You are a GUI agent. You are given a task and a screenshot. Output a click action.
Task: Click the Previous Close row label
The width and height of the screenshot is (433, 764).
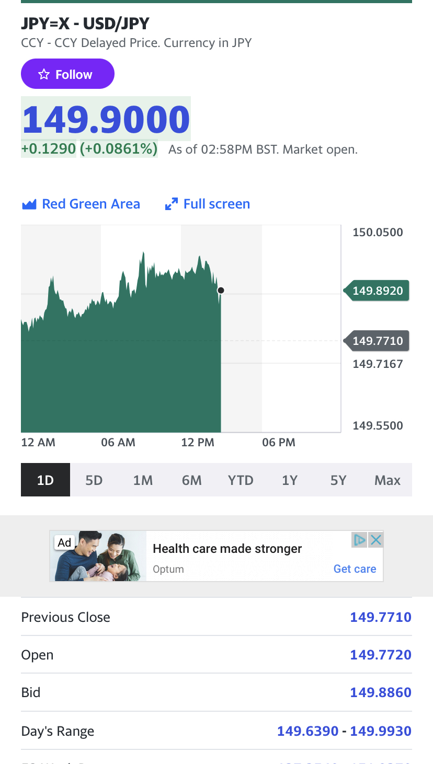tap(66, 617)
